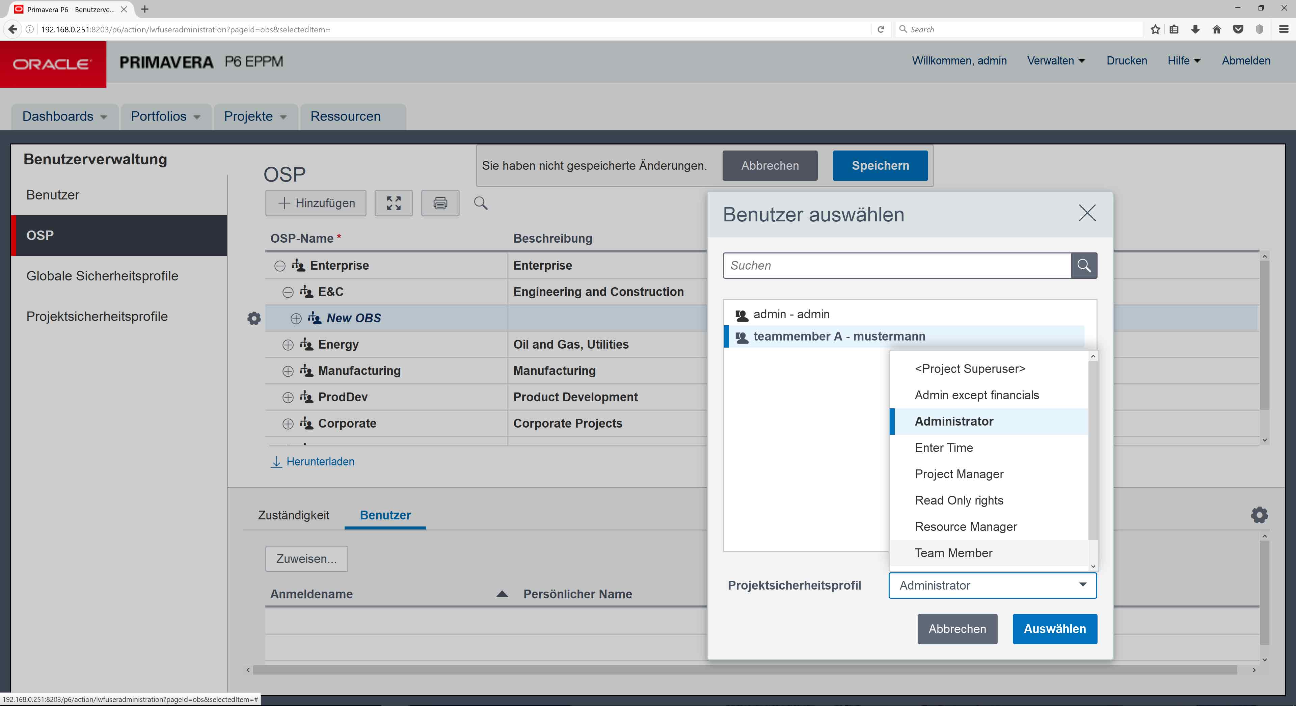Click the Herunterladen link

click(320, 461)
